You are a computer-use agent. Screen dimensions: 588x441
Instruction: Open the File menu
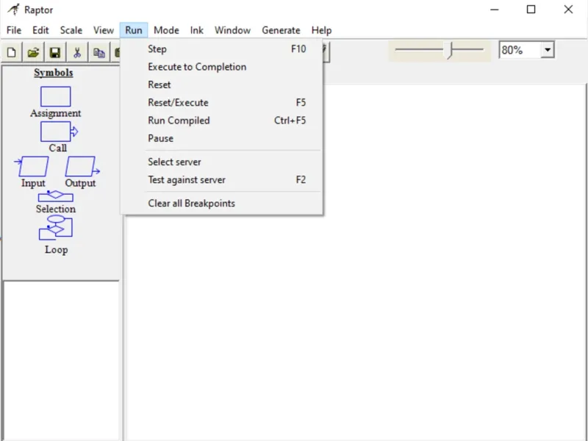tap(14, 30)
